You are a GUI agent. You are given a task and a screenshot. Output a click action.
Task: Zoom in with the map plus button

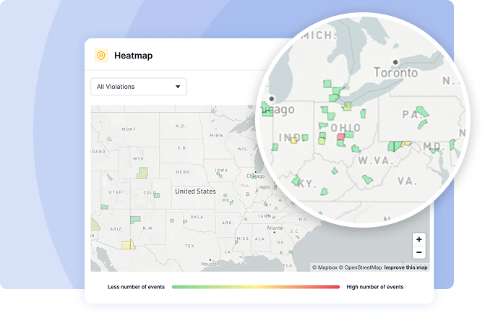click(419, 239)
